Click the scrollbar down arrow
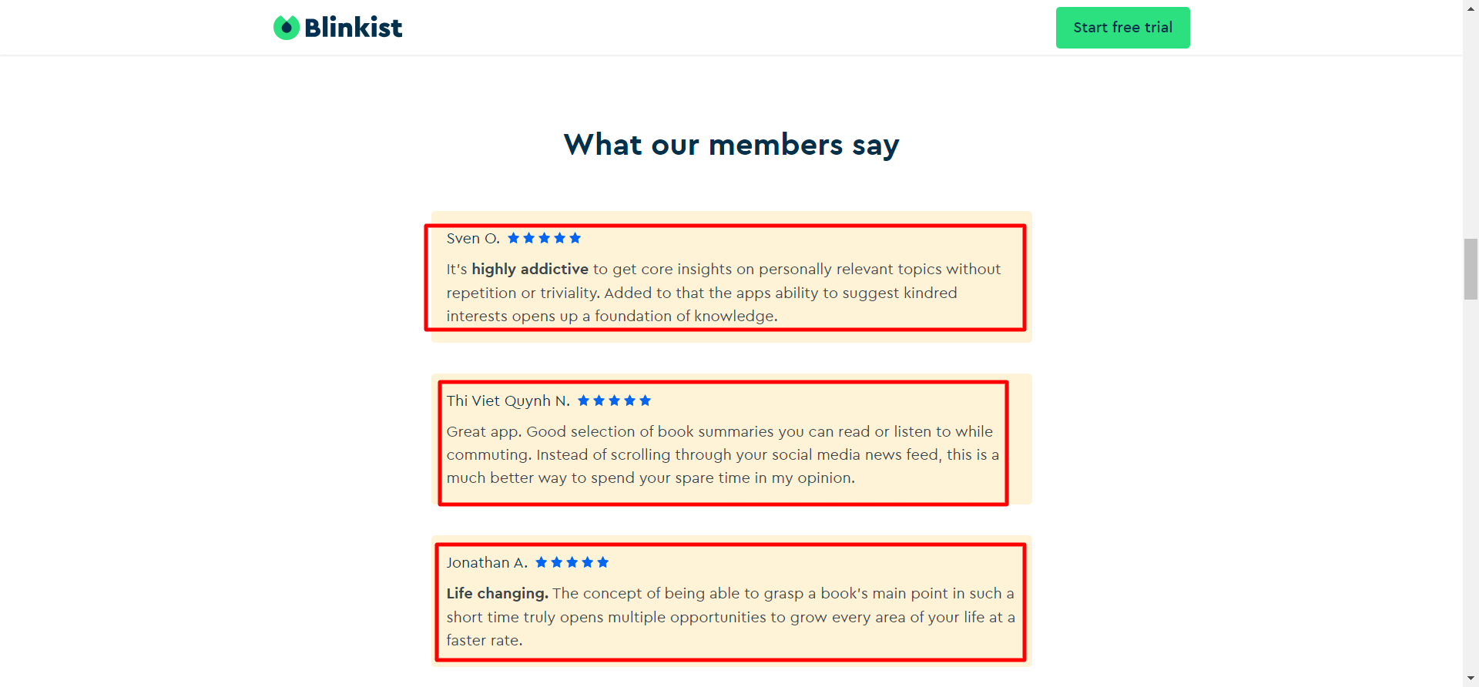This screenshot has height=687, width=1479. coord(1471,679)
